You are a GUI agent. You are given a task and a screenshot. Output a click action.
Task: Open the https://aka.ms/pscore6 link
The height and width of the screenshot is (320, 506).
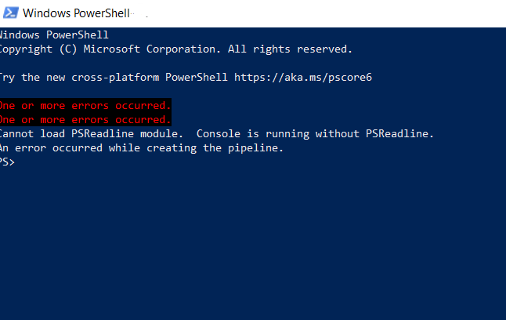(x=303, y=78)
